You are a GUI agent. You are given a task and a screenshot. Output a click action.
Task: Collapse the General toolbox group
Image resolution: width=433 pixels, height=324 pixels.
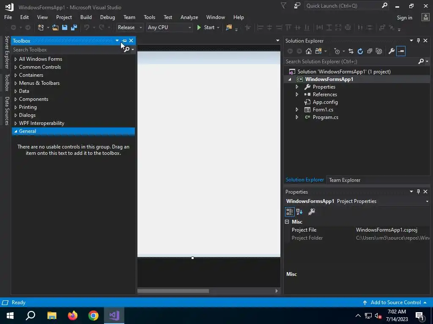point(16,131)
